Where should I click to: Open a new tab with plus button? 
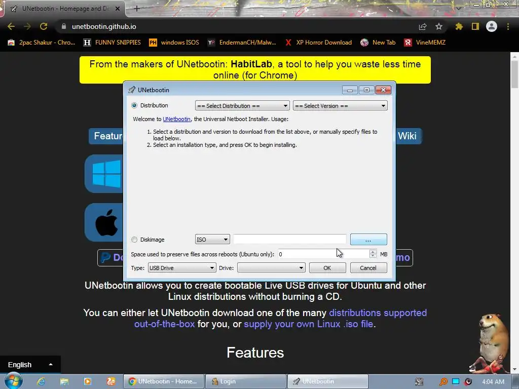(x=137, y=9)
